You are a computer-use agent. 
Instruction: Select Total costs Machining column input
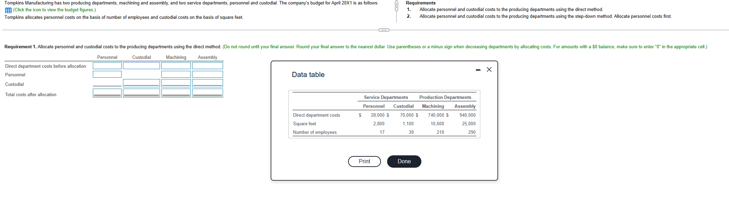point(176,93)
